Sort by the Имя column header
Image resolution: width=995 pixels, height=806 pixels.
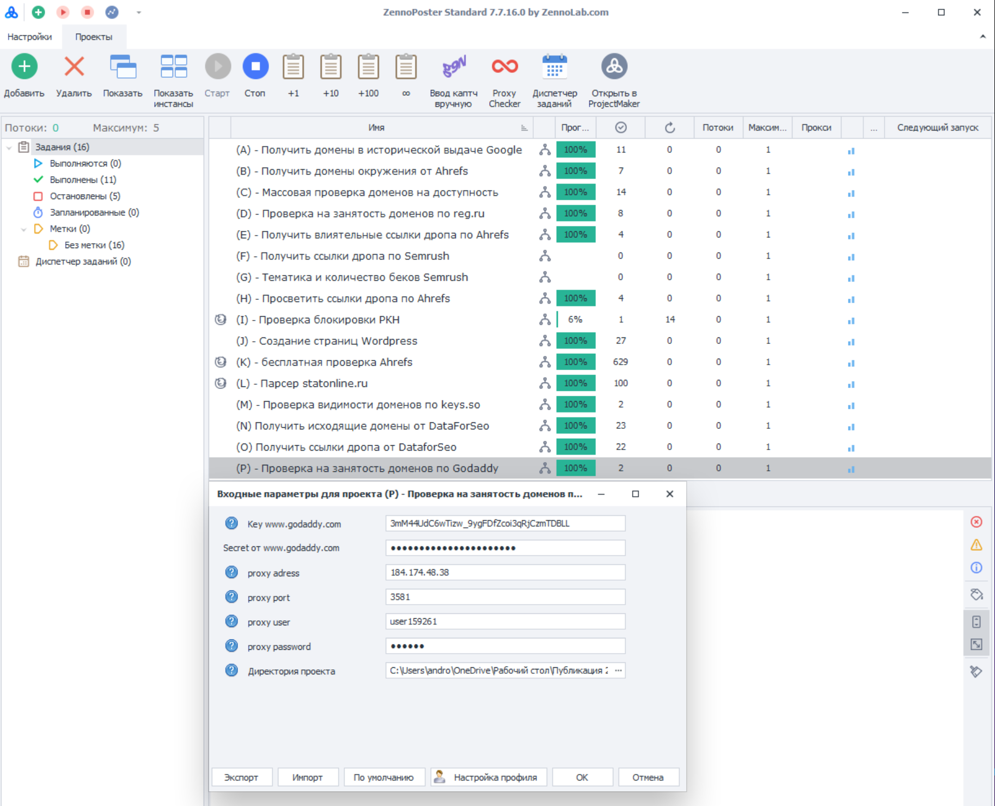(x=376, y=127)
